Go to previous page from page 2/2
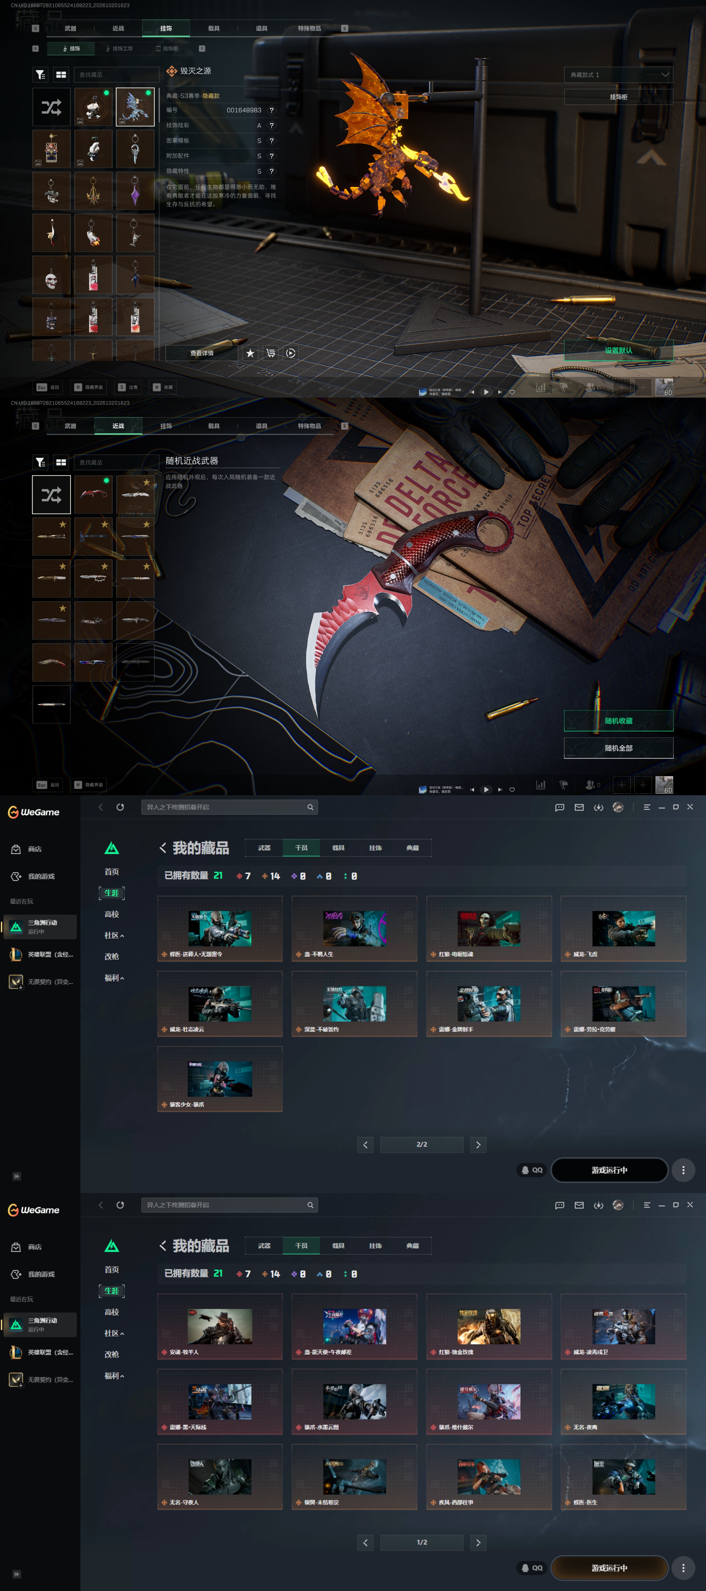Image resolution: width=706 pixels, height=1591 pixels. pos(365,1145)
